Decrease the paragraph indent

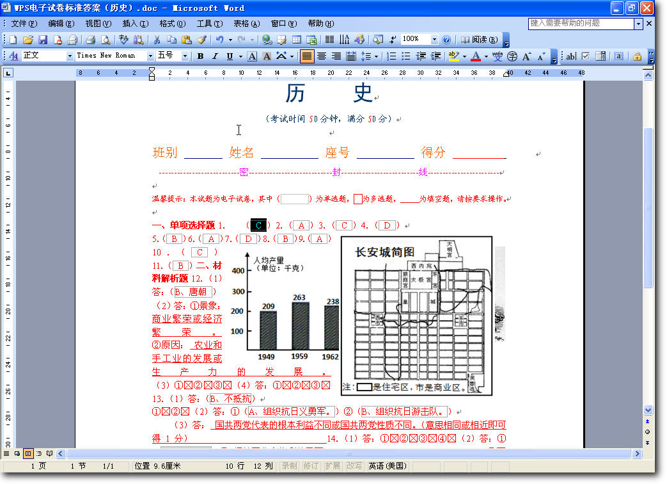coord(421,56)
